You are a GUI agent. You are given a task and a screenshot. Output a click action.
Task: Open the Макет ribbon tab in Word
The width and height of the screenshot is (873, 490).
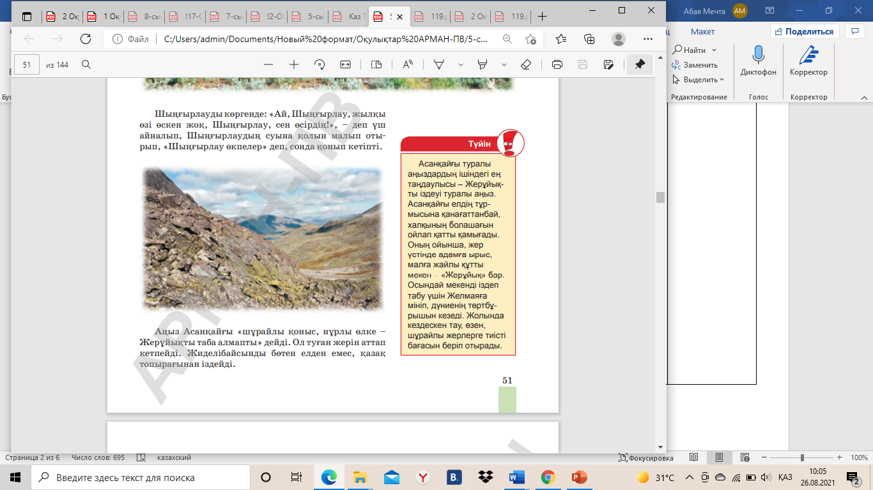coord(702,31)
